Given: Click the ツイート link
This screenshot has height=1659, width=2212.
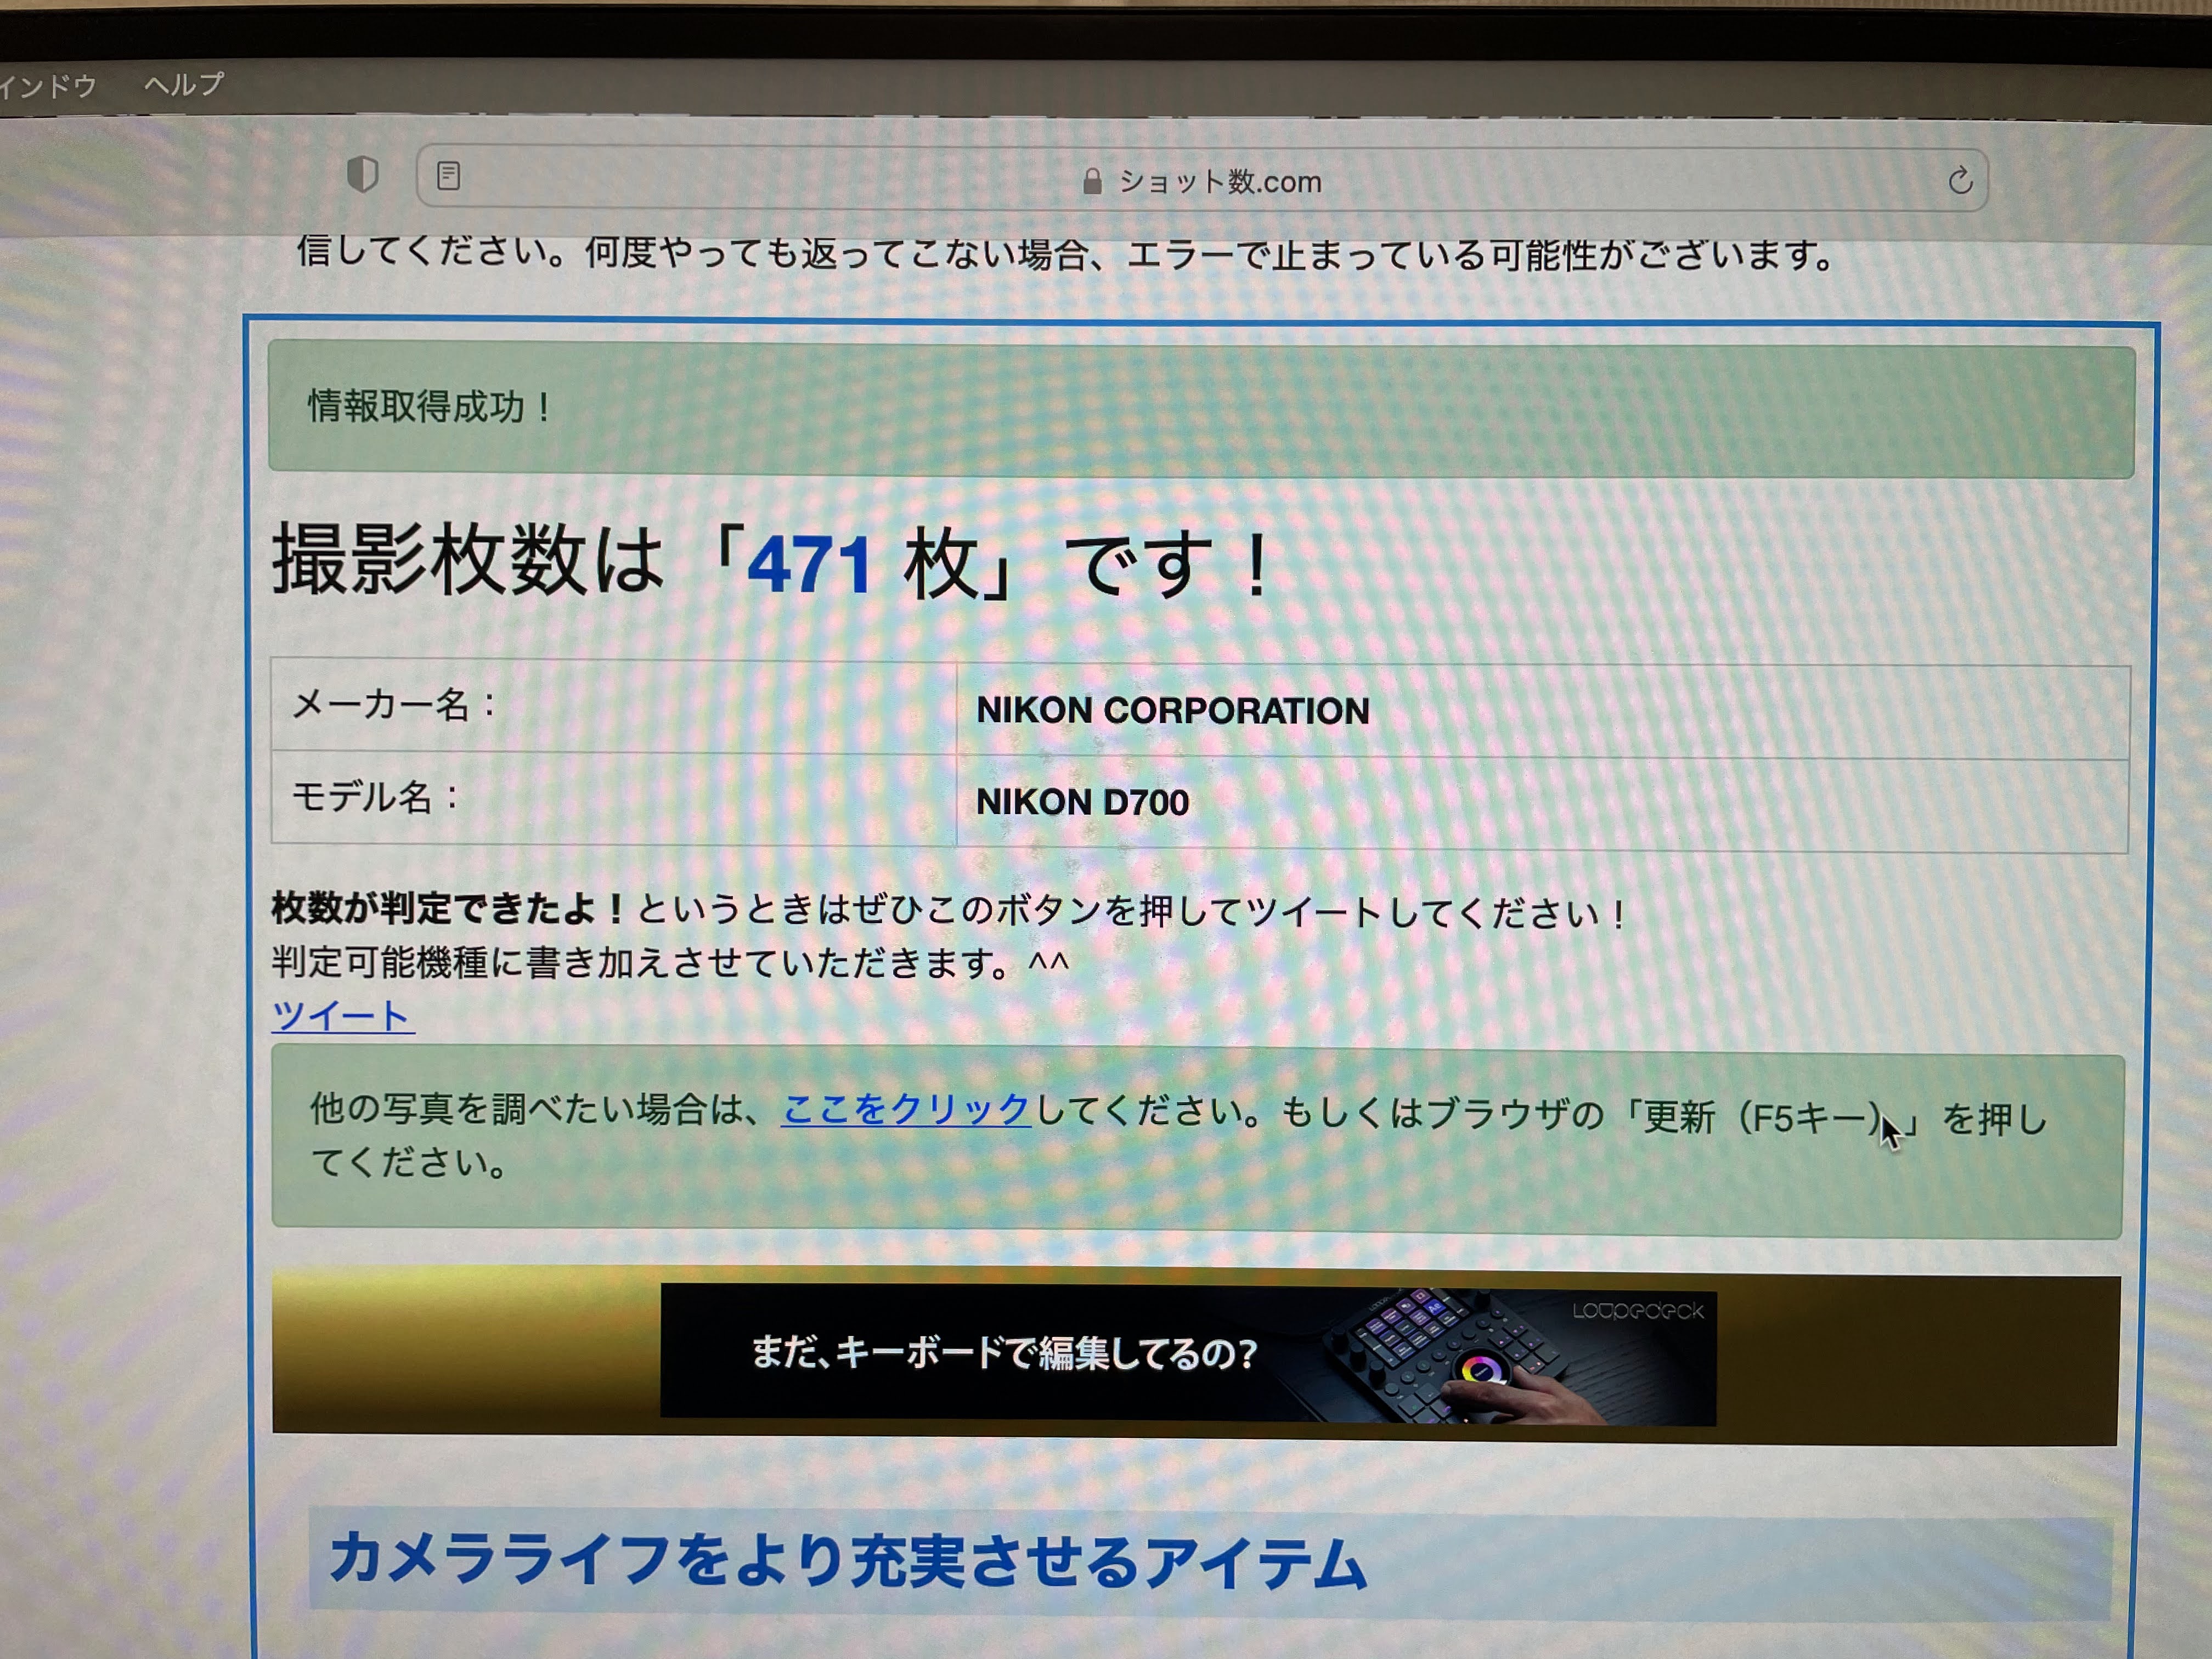Looking at the screenshot, I should (342, 1016).
